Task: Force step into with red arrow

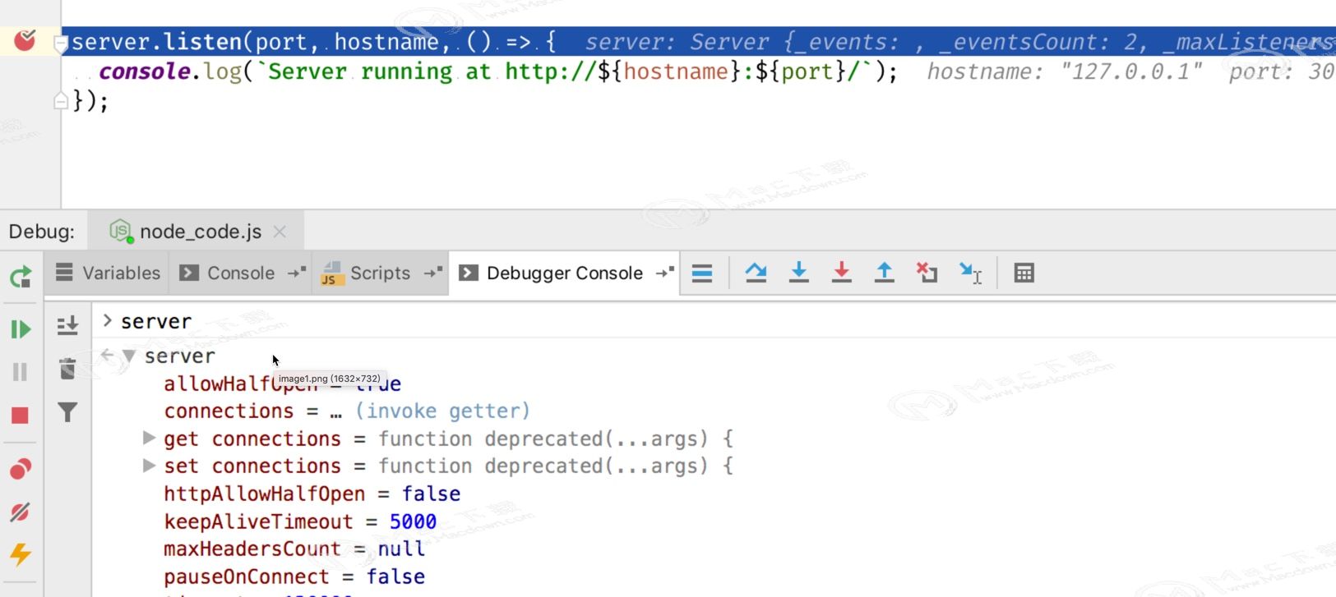Action: coord(841,273)
